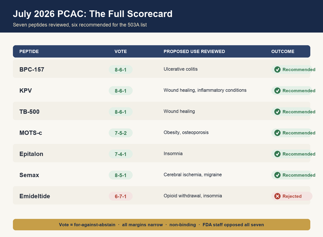Click the checkmark icon in TB-500 row
This screenshot has height=237, width=323.
pos(277,112)
